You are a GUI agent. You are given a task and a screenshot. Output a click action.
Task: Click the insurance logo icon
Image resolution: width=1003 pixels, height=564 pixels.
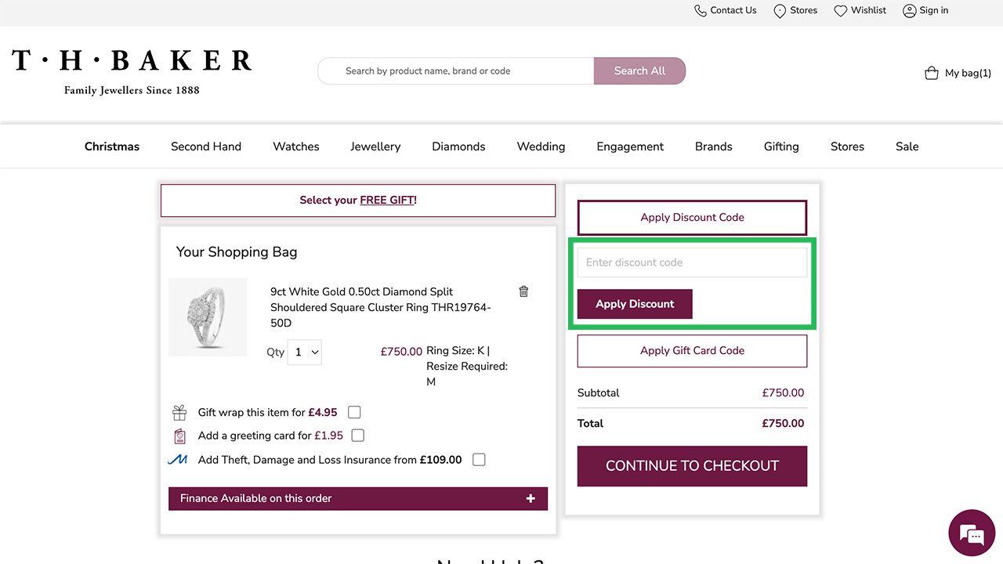[178, 460]
